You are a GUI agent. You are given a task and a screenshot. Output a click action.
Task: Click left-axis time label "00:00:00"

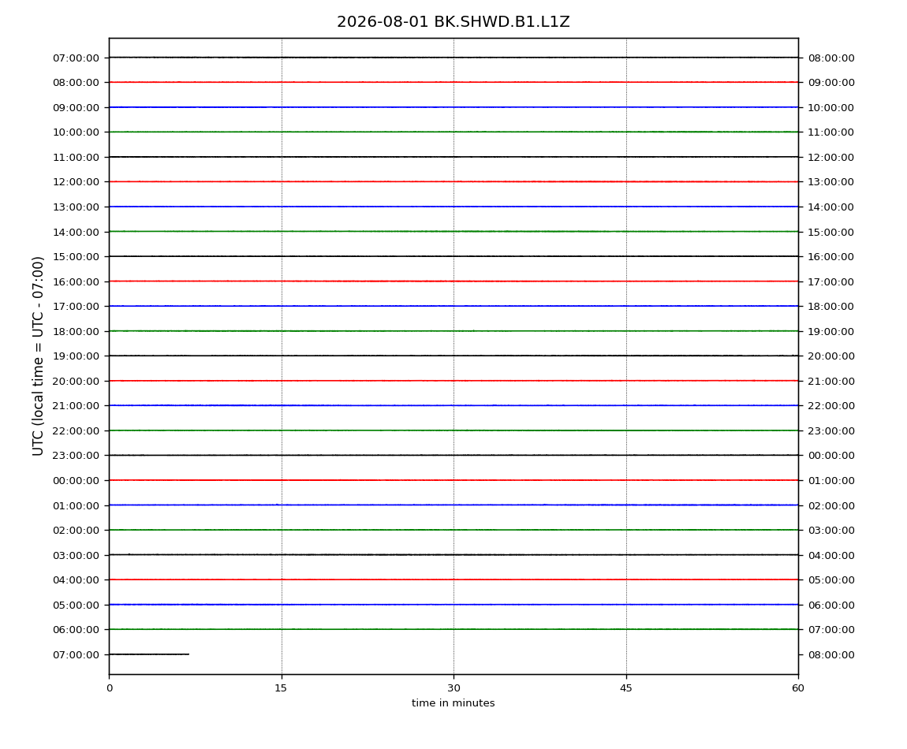pos(76,481)
